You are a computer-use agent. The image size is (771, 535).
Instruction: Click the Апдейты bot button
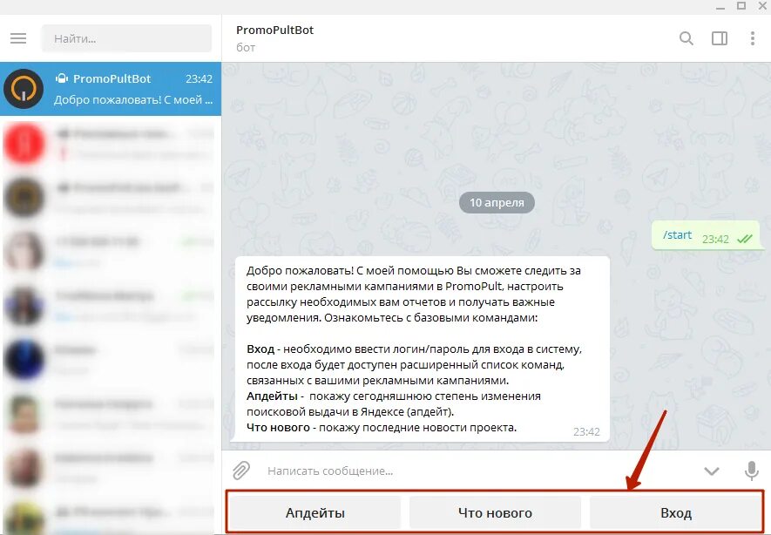point(315,513)
